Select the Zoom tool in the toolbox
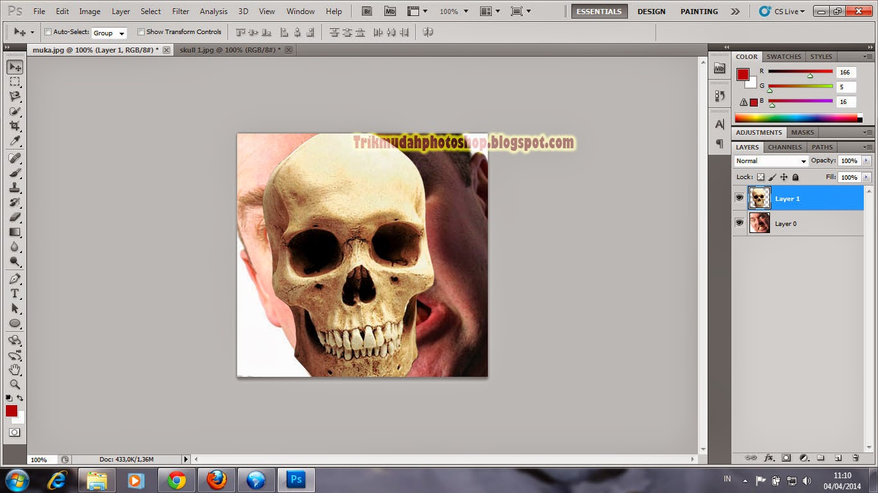Viewport: 878px width, 493px height. [15, 385]
